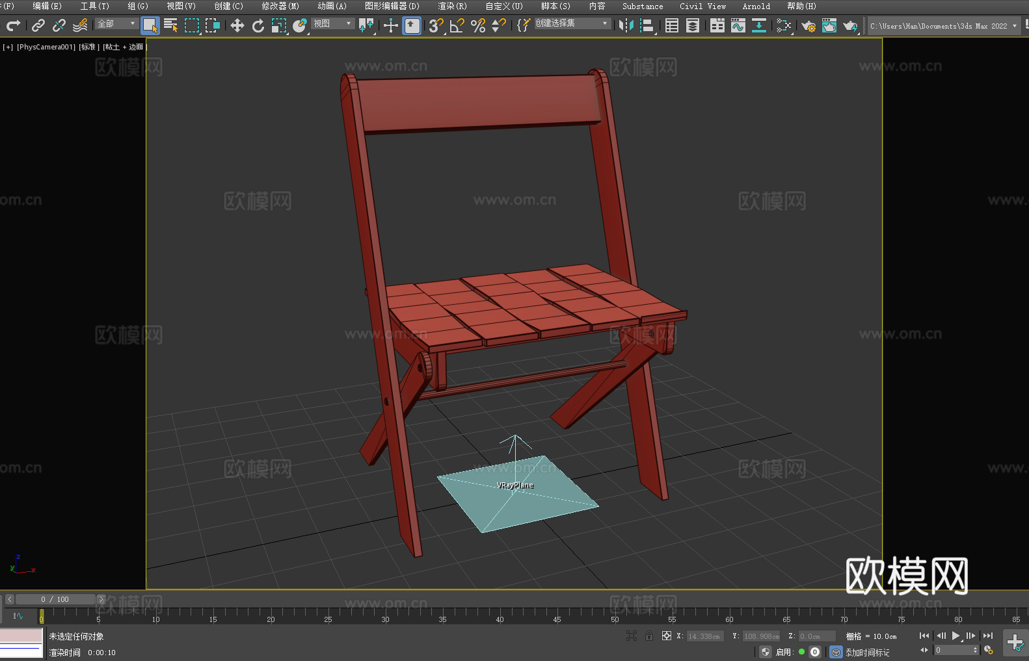The height and width of the screenshot is (661, 1029).
Task: Click the download-arrow toolbar icon
Action: point(759,25)
